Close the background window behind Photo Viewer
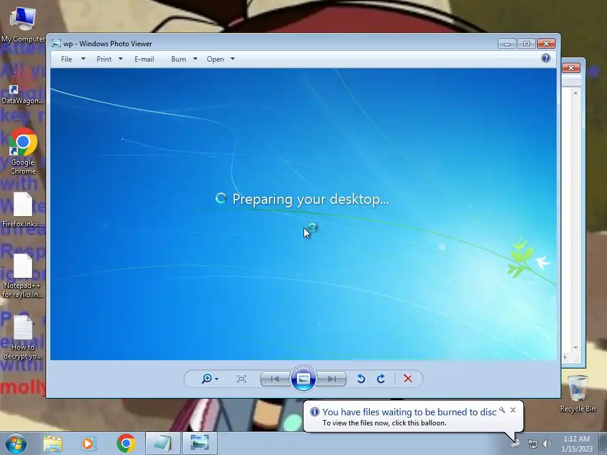 click(x=571, y=68)
